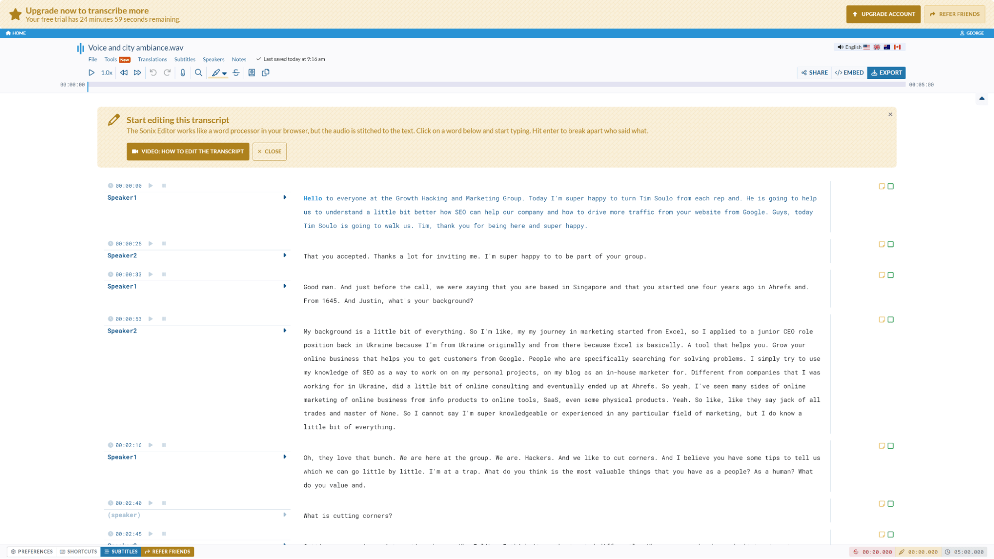The image size is (994, 559).
Task: Click the Upgrade Account button
Action: [x=883, y=14]
